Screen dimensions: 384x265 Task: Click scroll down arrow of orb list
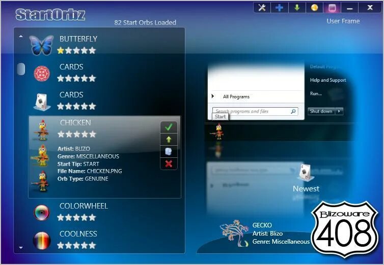coord(21,247)
